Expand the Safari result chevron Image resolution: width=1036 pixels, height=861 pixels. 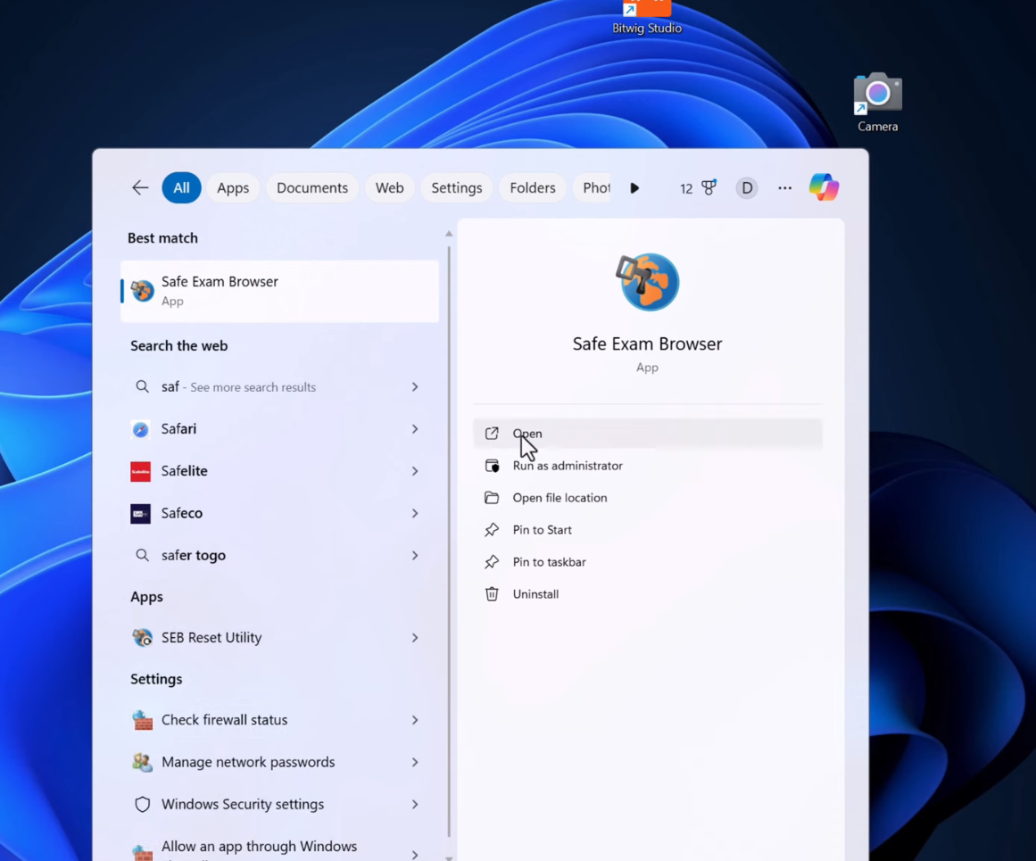point(415,429)
